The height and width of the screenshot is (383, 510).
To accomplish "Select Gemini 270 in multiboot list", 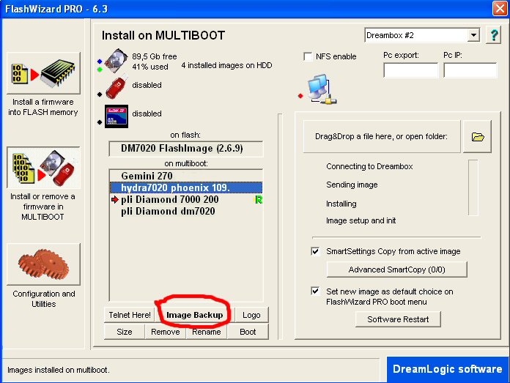I will click(186, 176).
